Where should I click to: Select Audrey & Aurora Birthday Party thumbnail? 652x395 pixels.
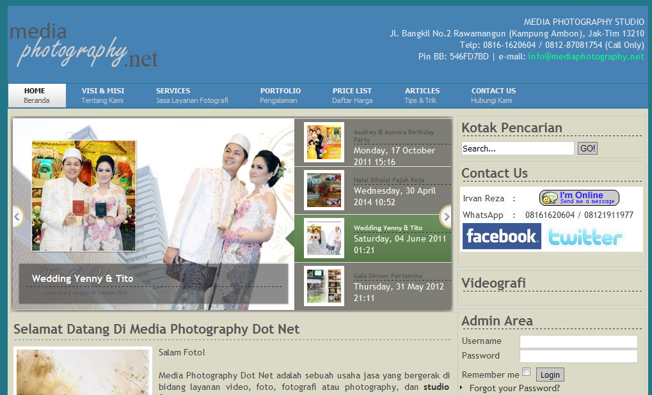324,142
